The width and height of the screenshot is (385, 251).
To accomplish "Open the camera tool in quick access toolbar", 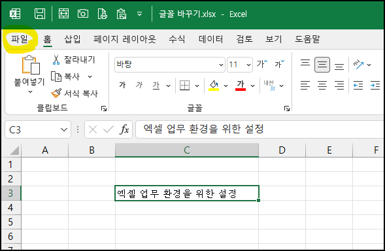I will (83, 14).
